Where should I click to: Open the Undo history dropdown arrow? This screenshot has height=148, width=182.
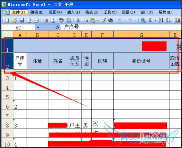(x=125, y=20)
